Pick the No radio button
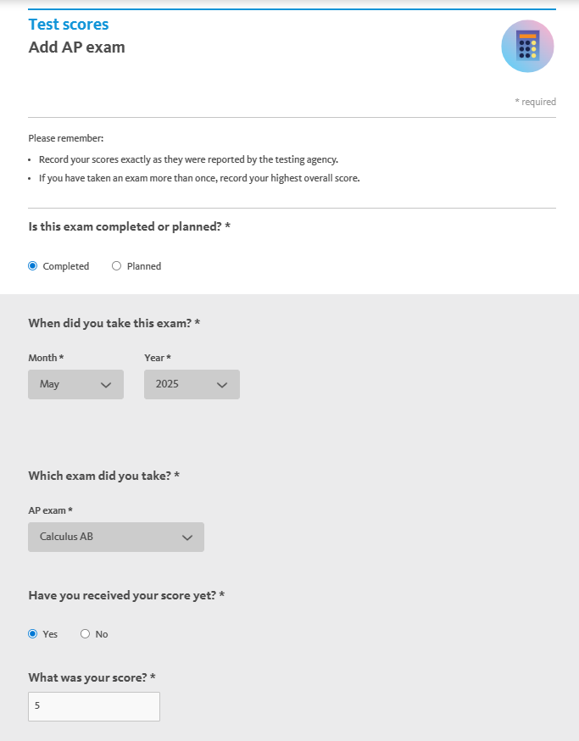The height and width of the screenshot is (741, 579). pyautogui.click(x=85, y=633)
